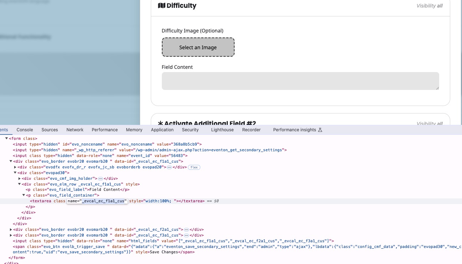Click the flex badge on the evodfx div
This screenshot has width=462, height=264.
[194, 167]
